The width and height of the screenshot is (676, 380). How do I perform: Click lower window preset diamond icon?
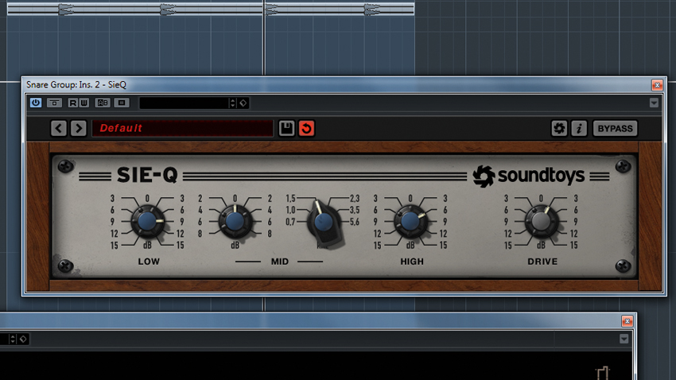23,339
